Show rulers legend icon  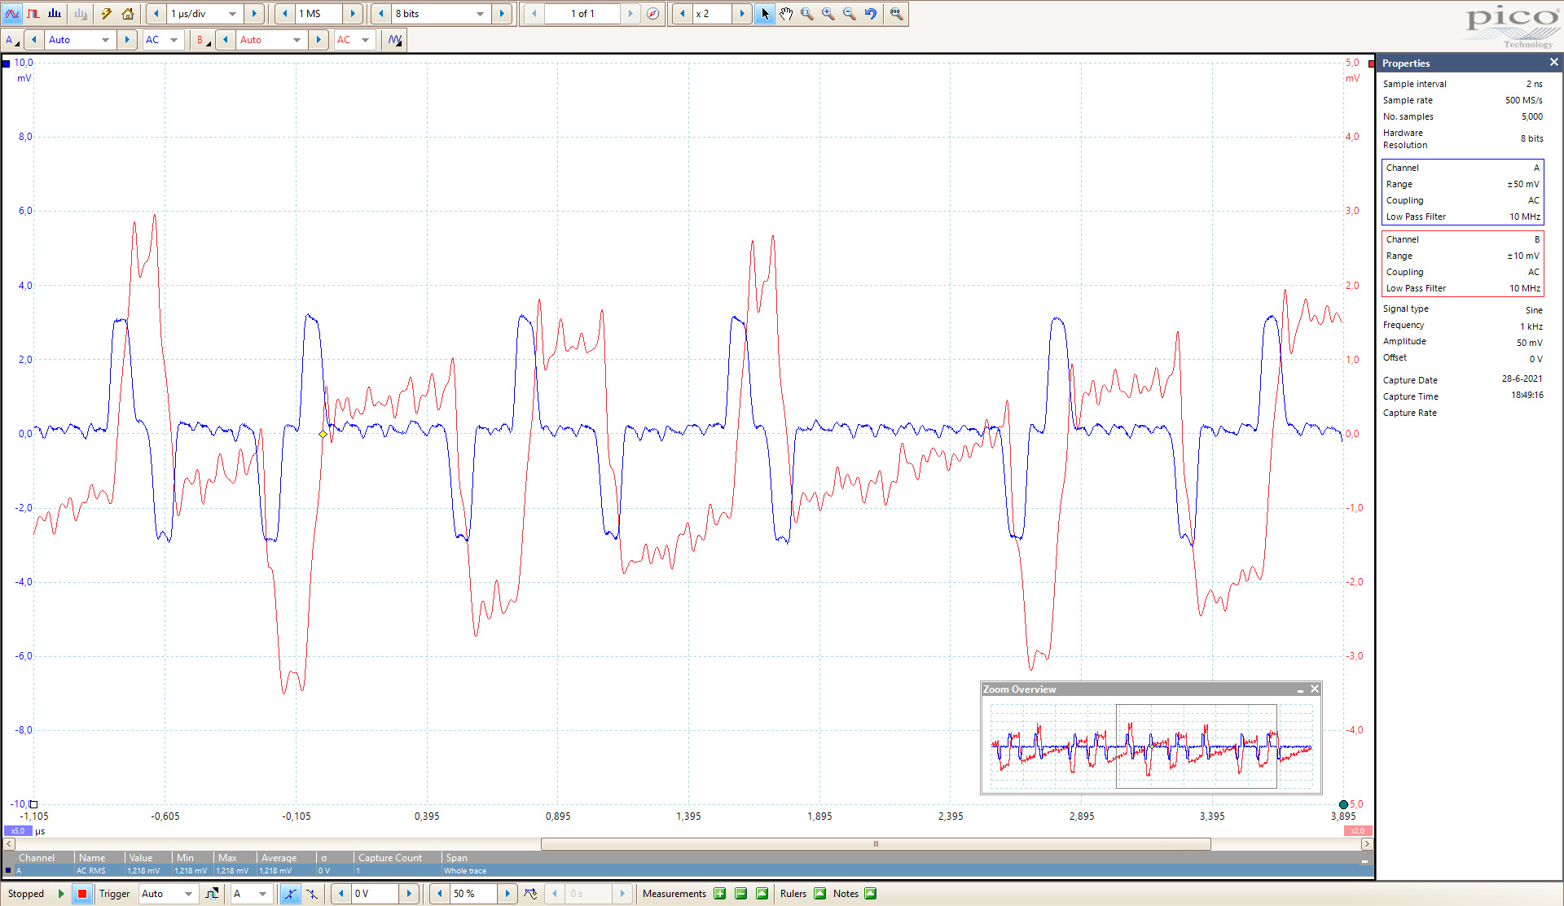820,894
